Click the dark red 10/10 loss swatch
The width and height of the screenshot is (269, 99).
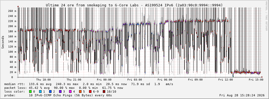click(x=104, y=92)
